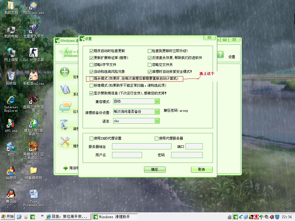Click 取消 to cancel settings

pos(201,169)
